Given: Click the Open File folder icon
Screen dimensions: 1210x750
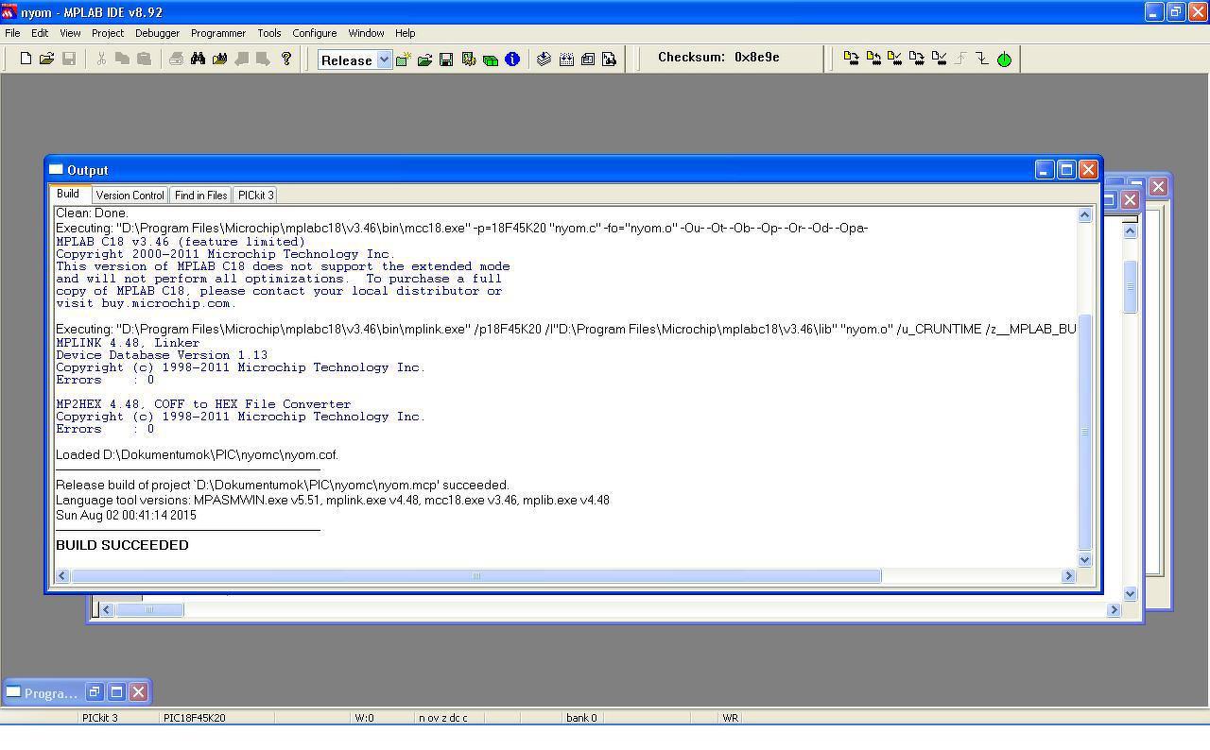Looking at the screenshot, I should (x=46, y=59).
